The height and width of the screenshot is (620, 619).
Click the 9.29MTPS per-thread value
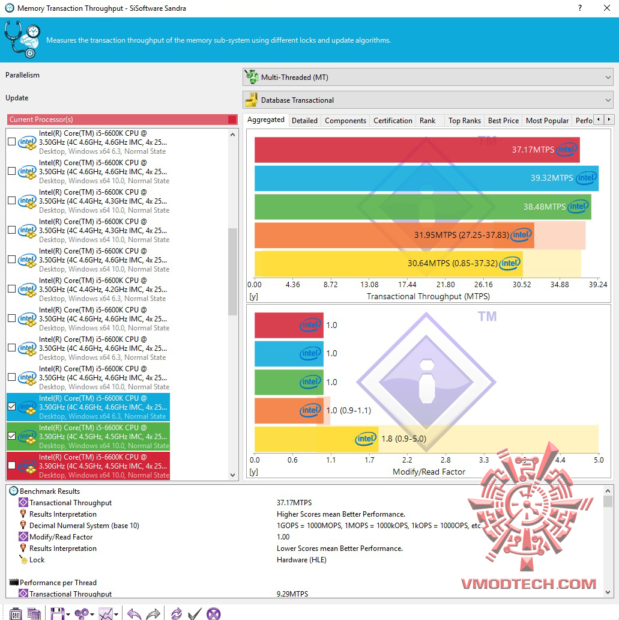point(292,594)
